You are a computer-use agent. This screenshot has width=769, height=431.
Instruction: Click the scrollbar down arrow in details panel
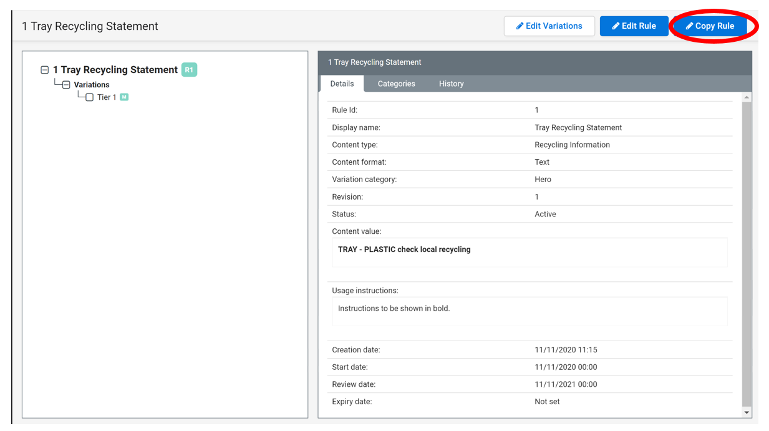747,412
